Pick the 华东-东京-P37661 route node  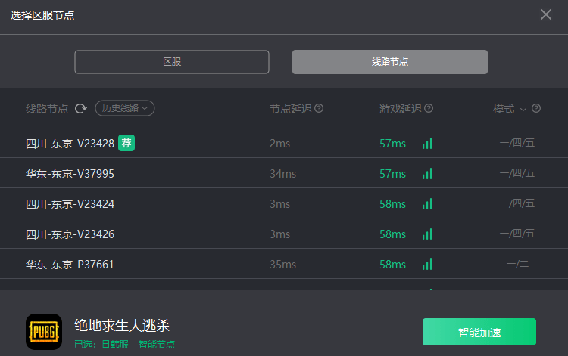click(x=70, y=265)
